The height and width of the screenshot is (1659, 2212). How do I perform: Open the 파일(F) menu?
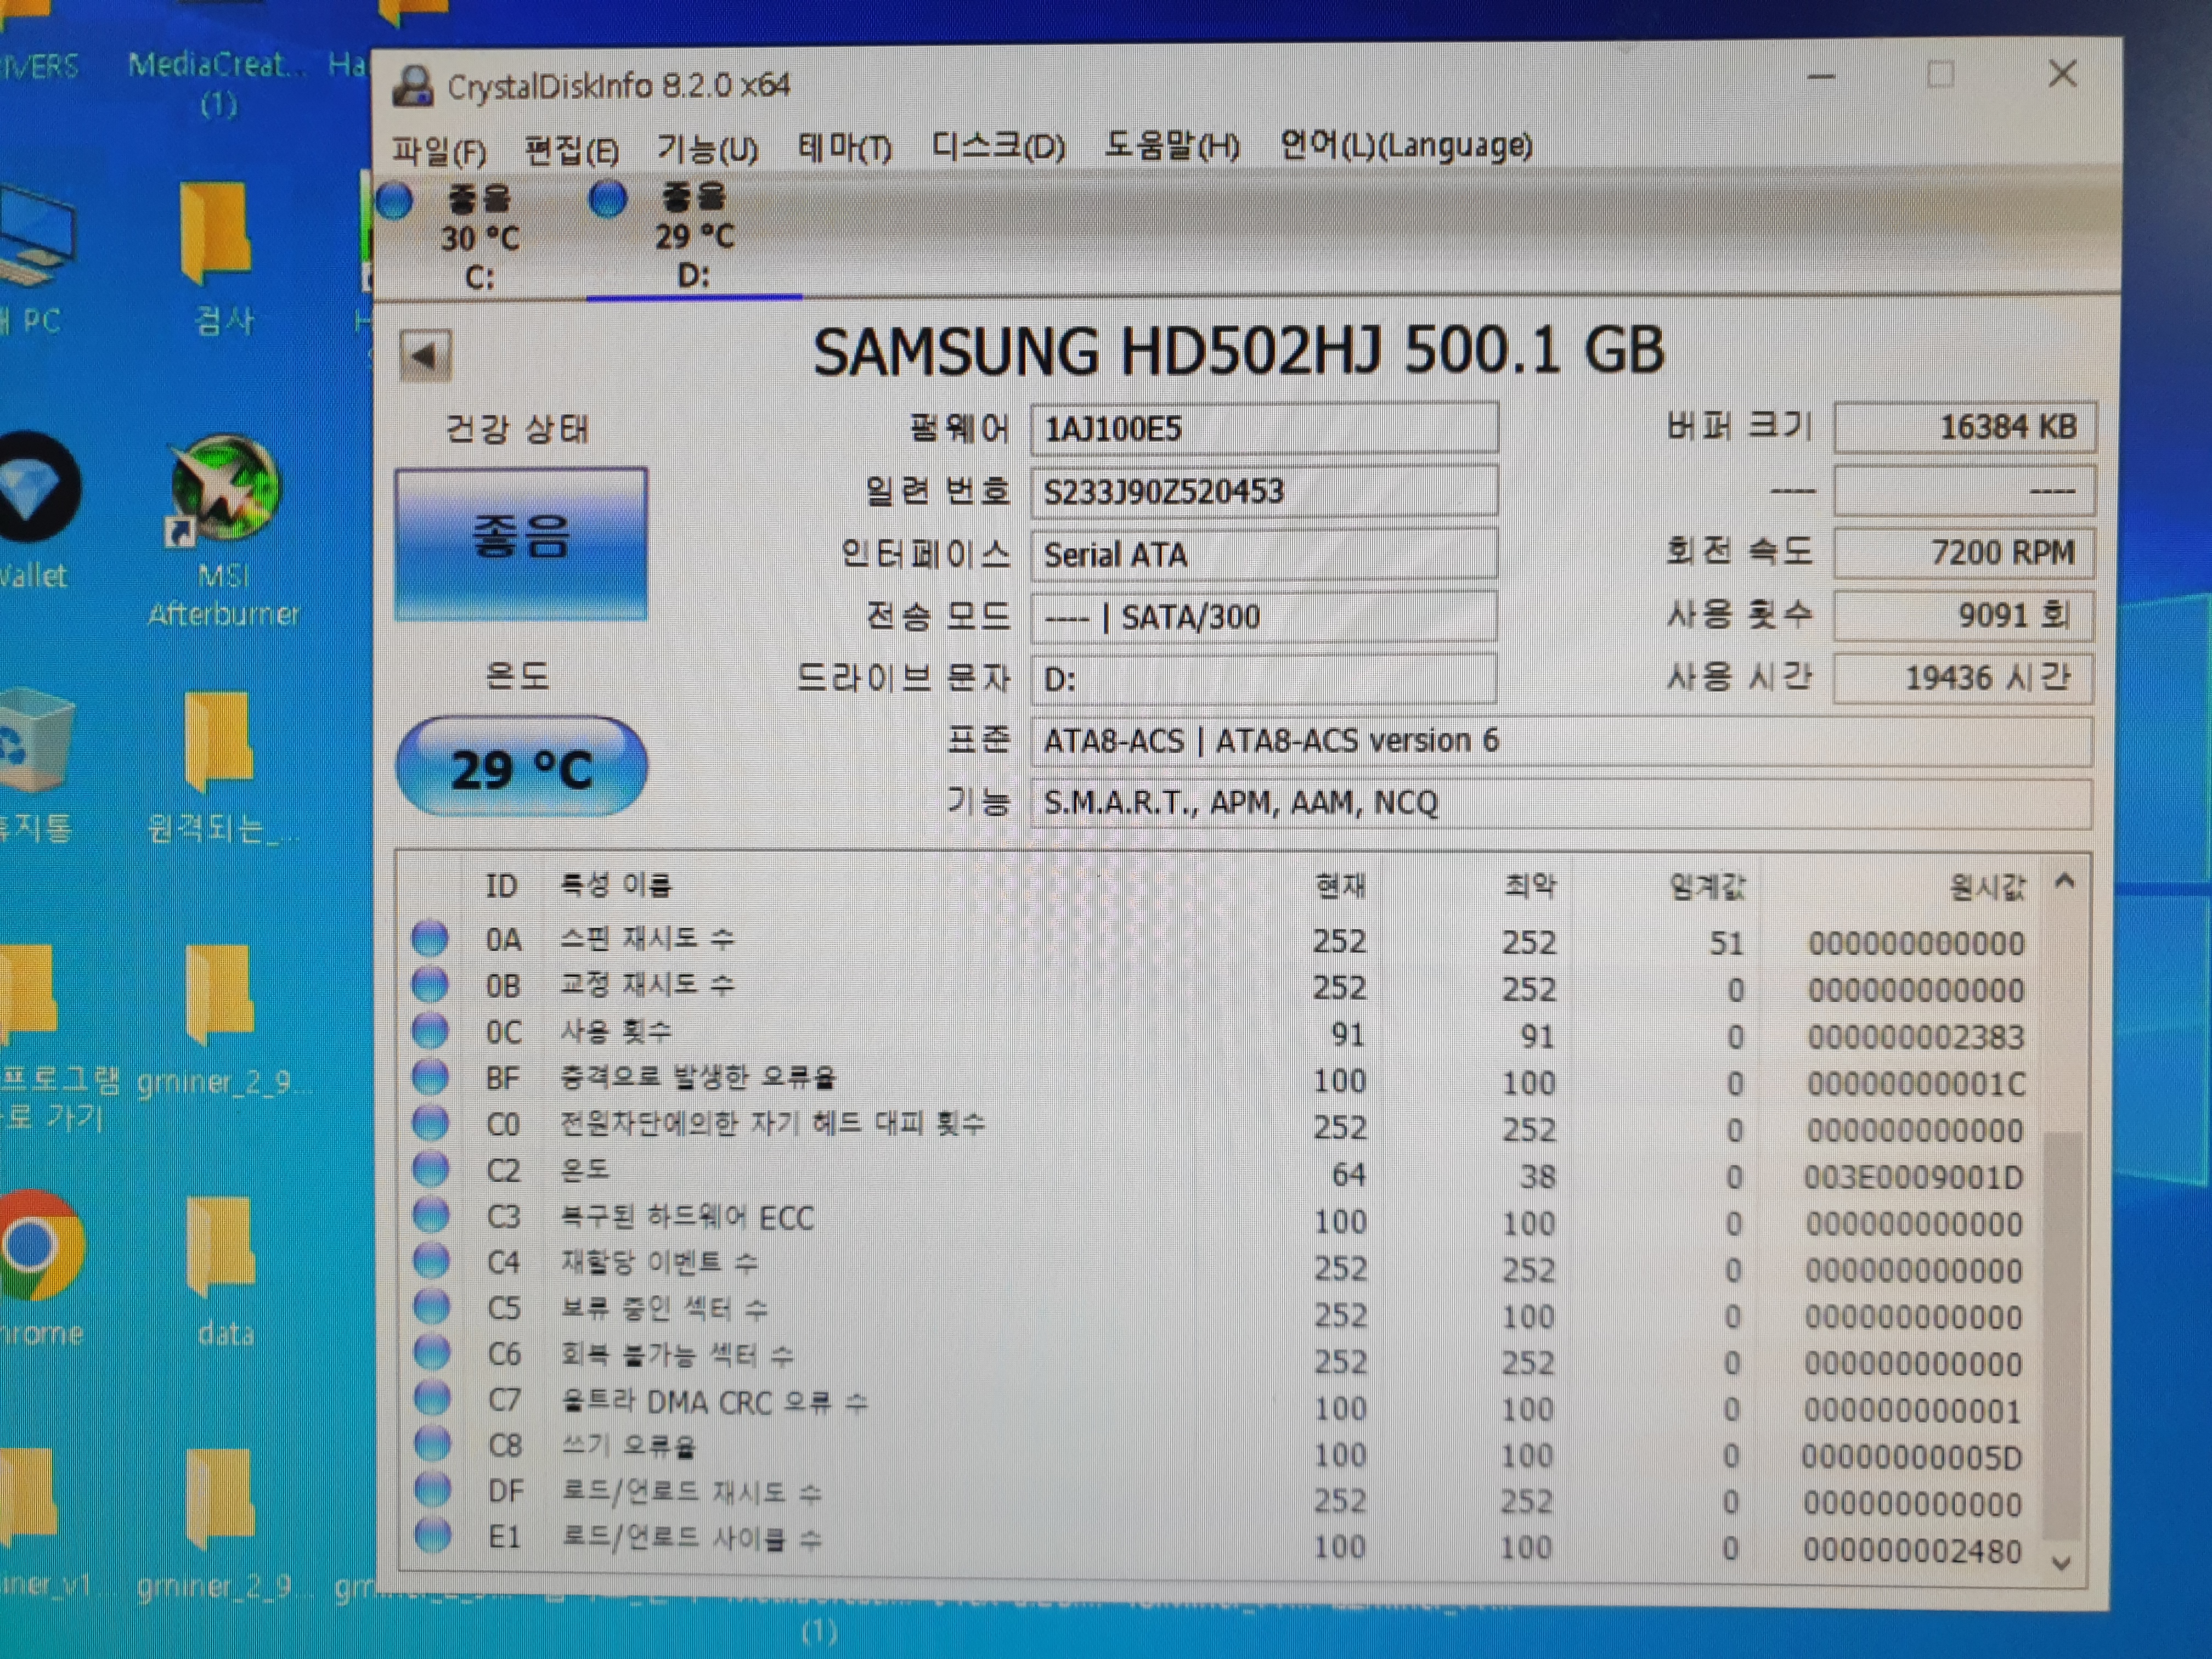click(439, 151)
